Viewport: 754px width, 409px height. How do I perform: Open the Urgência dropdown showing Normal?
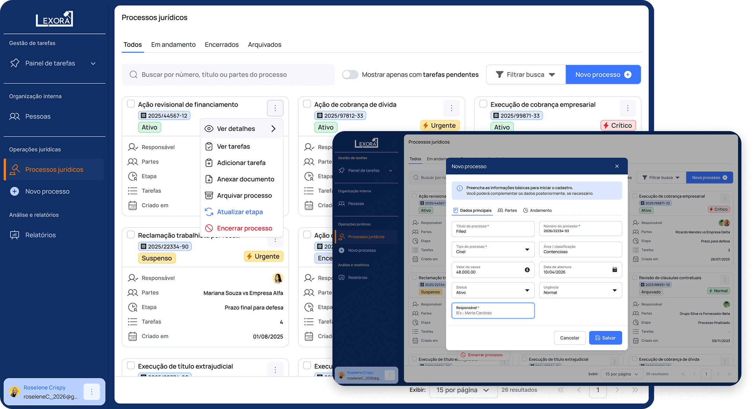(580, 290)
